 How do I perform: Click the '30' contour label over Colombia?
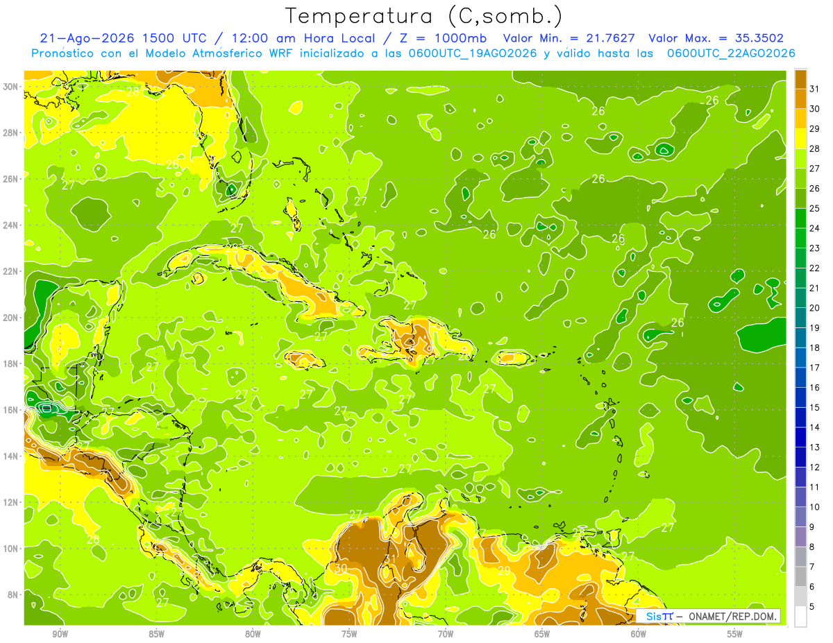click(340, 568)
